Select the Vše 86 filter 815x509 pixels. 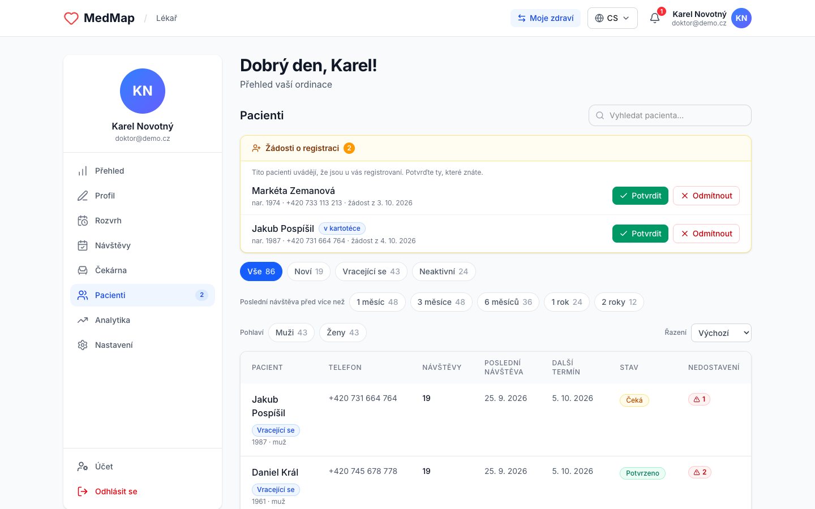261,271
